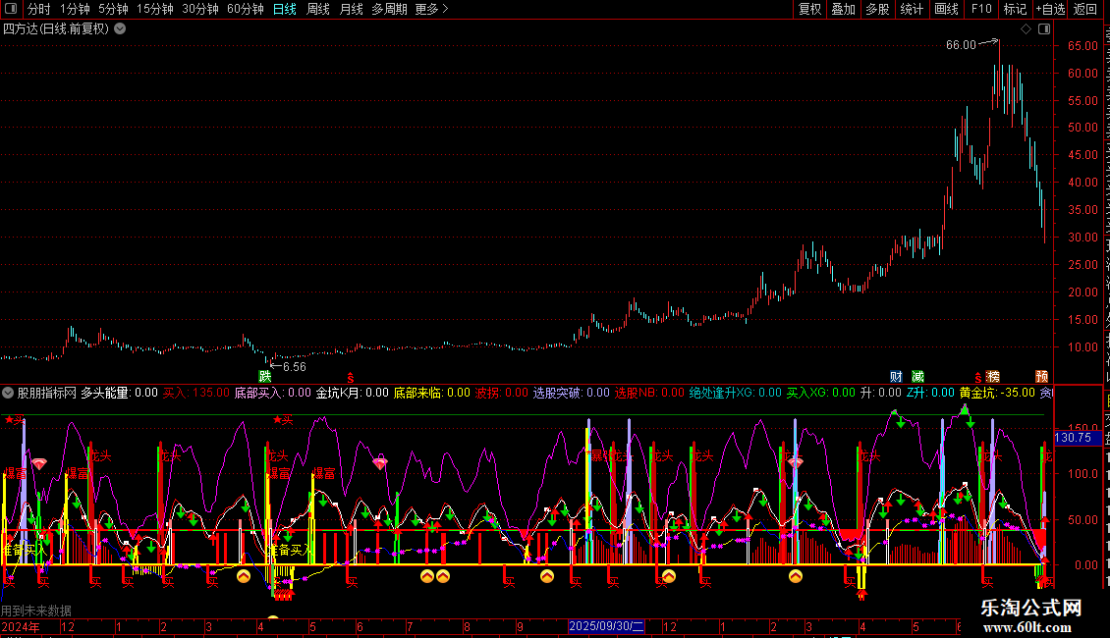Select the 1分钟 period

(75, 9)
